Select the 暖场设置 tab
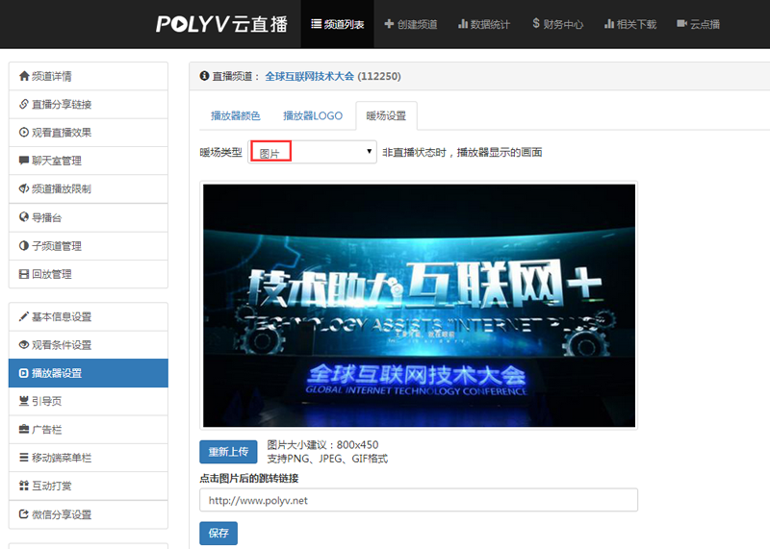The width and height of the screenshot is (770, 549). pos(386,116)
